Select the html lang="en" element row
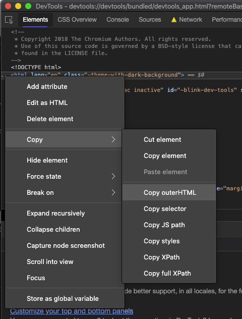 122,75
